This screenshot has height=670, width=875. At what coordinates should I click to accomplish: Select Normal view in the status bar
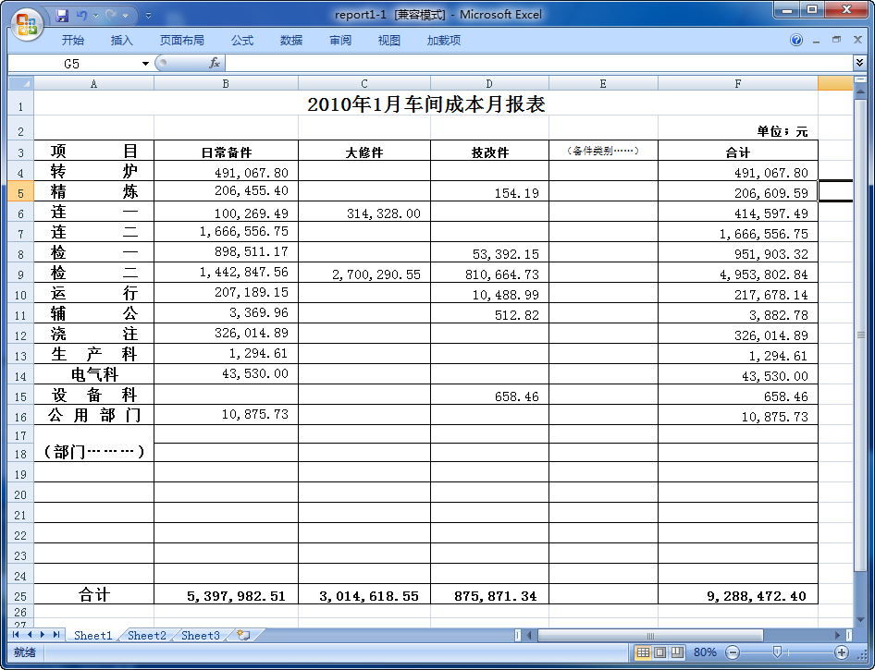click(642, 652)
